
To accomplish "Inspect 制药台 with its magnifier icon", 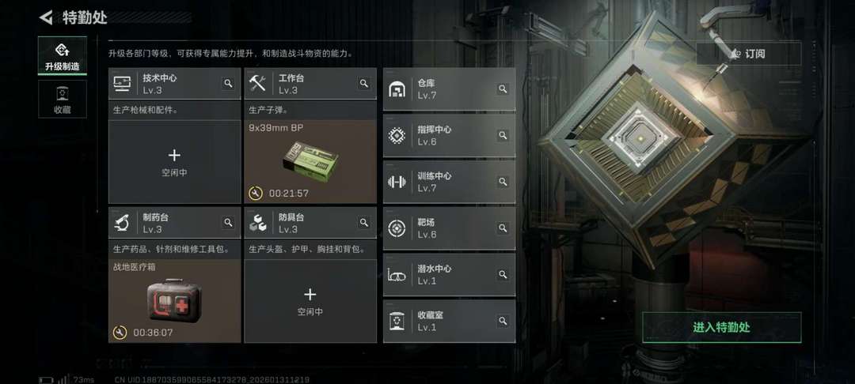I will 228,223.
